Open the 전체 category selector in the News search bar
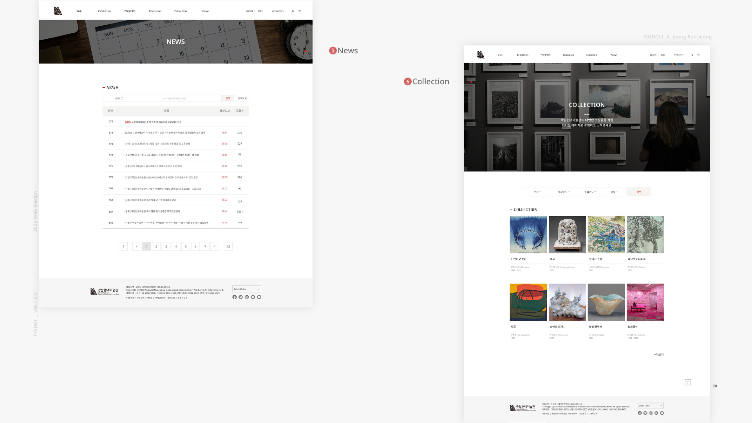 119,98
